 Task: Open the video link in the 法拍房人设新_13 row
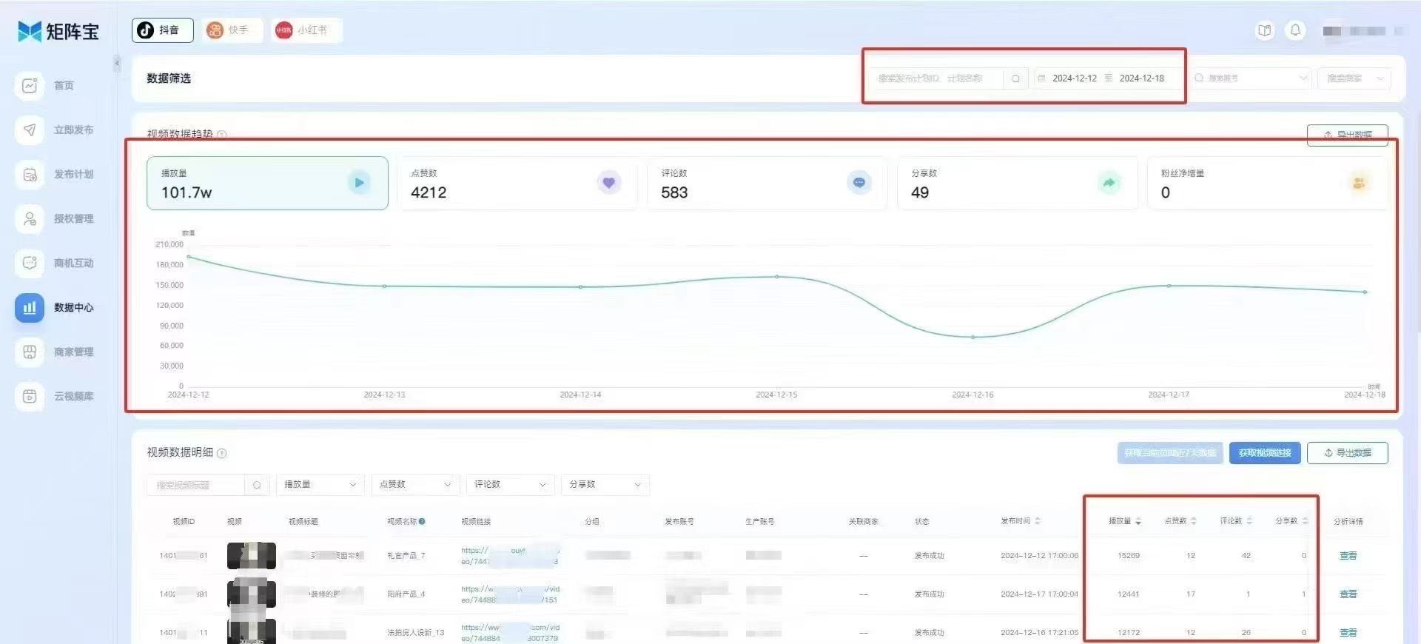(x=510, y=633)
